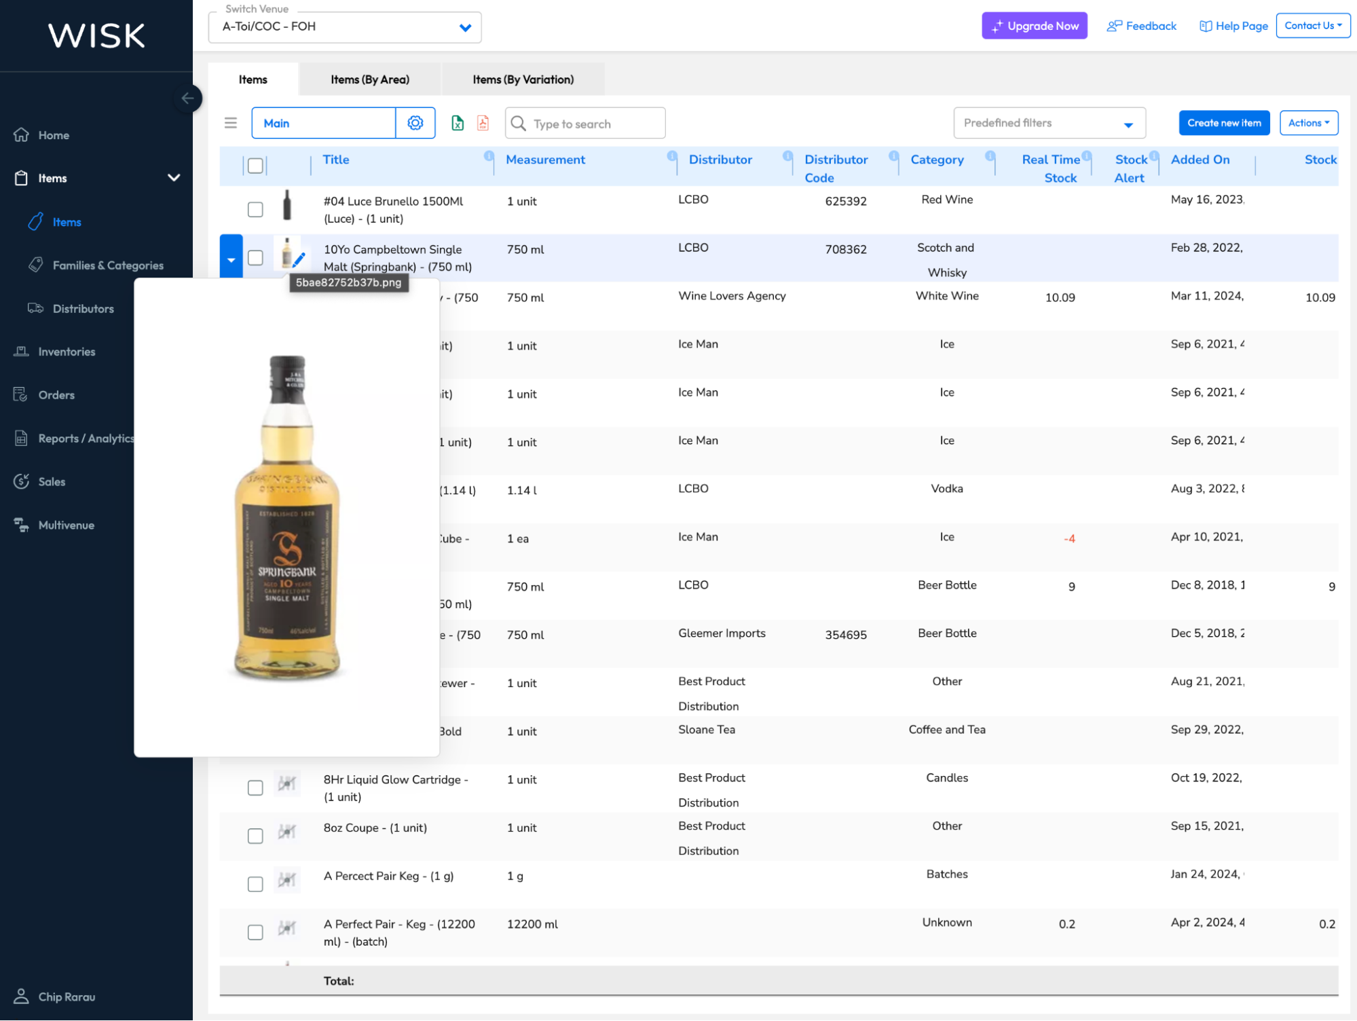The height and width of the screenshot is (1021, 1357).
Task: Switch to the Items (By Area) tab
Action: 369,79
